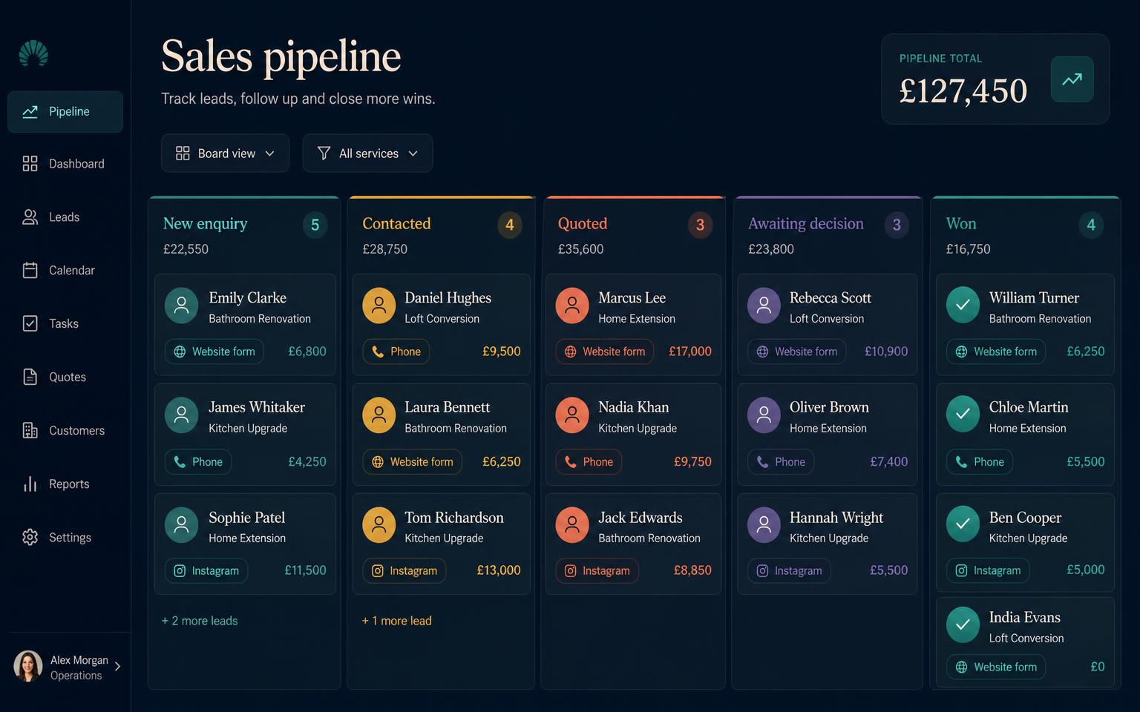Expand the All services filter dropdown
The height and width of the screenshot is (712, 1140).
[x=367, y=154]
